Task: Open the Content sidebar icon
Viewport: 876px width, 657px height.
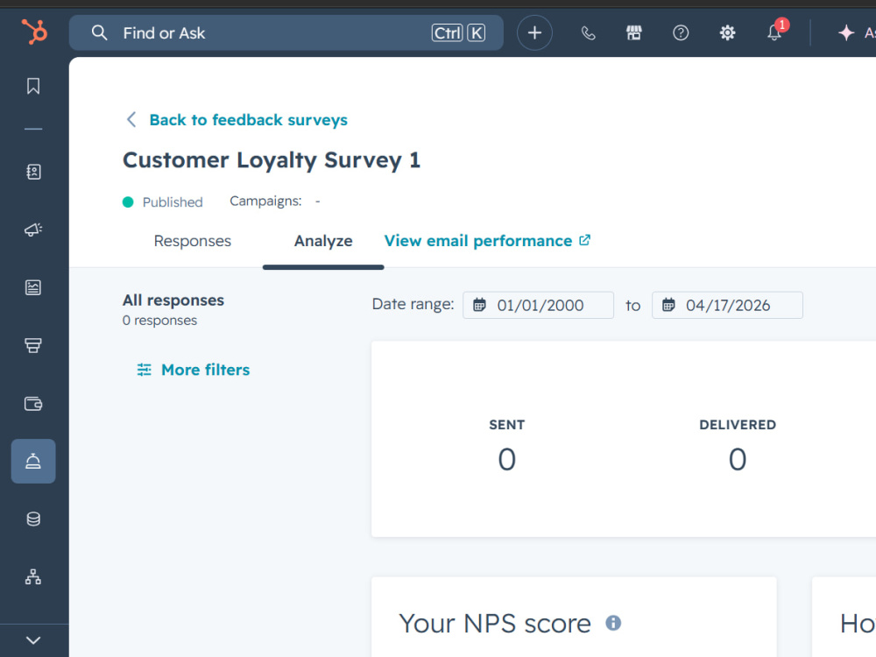Action: pos(33,287)
